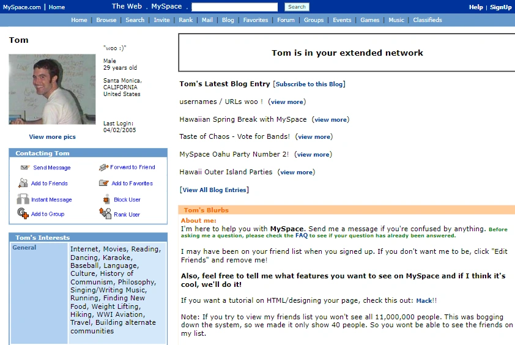Open the FAQ link in About me
Image resolution: width=515 pixels, height=345 pixels.
coord(301,236)
